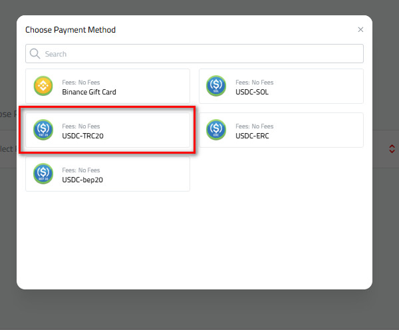Click Fees: No Fees above USDC-ERC

click(255, 126)
